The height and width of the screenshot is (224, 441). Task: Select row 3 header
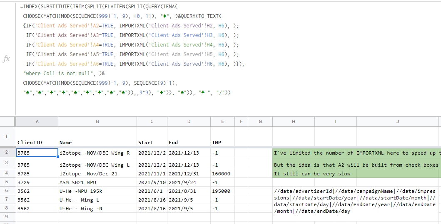pos(7,163)
